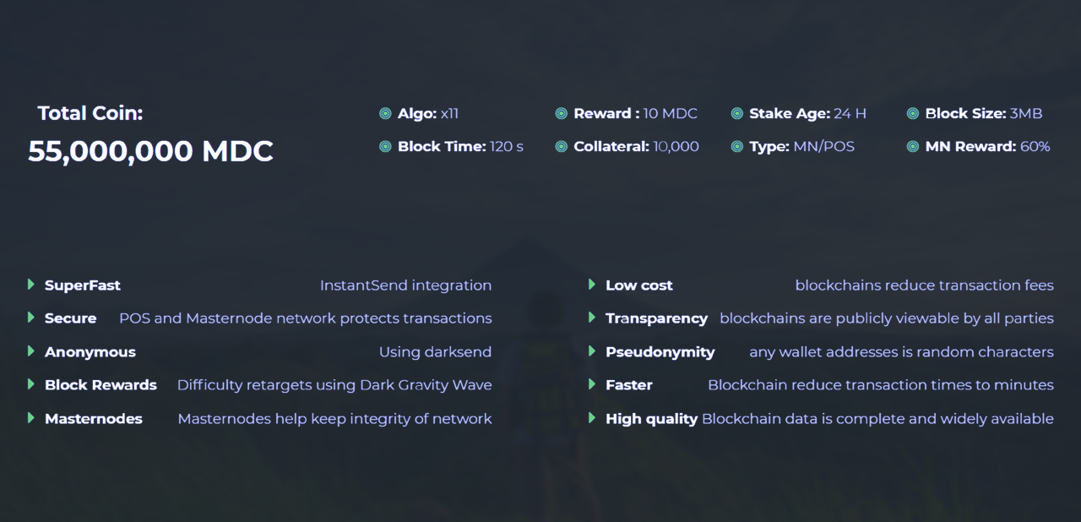
Task: Click the green arrow beside Secure
Action: click(x=31, y=318)
